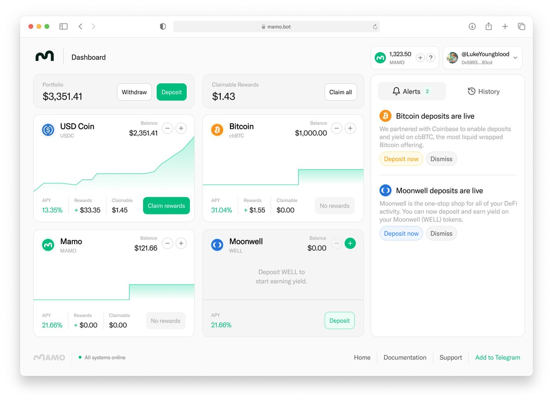Screen dimensions: 553x400
Task: Open the help question mark icon
Action: [x=431, y=58]
